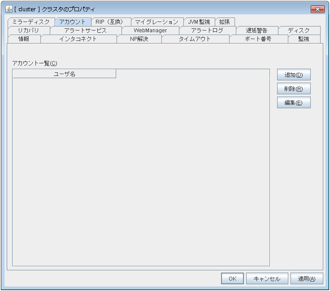Switch to the リカバリ tab

(x=29, y=30)
